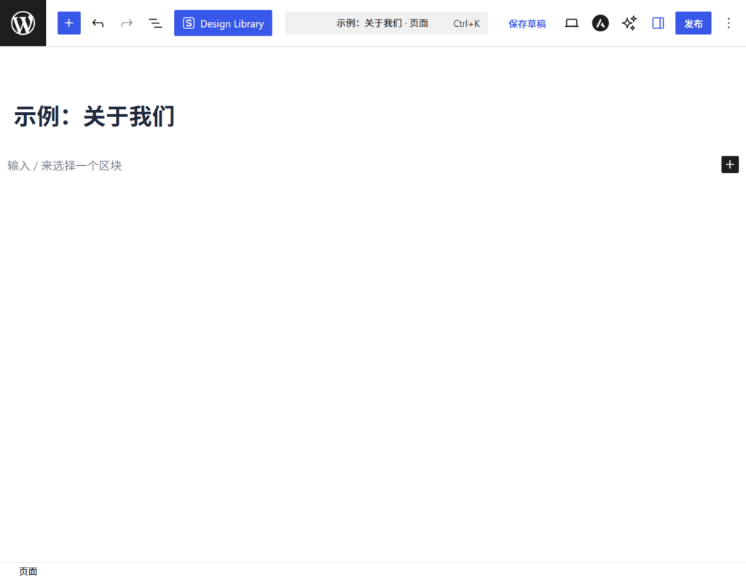Screen dimensions: 746x580
Task: Open the Design Library
Action: (x=223, y=23)
